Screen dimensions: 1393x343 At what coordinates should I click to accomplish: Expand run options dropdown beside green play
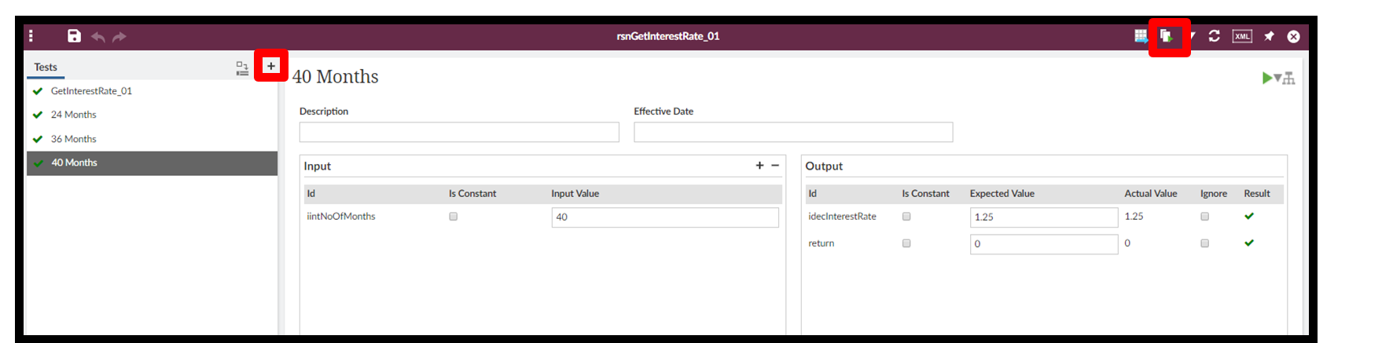click(x=1277, y=78)
